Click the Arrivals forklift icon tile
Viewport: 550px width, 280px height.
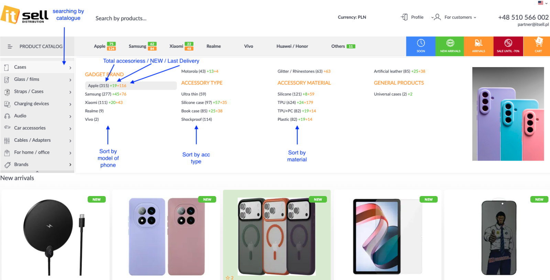478,46
